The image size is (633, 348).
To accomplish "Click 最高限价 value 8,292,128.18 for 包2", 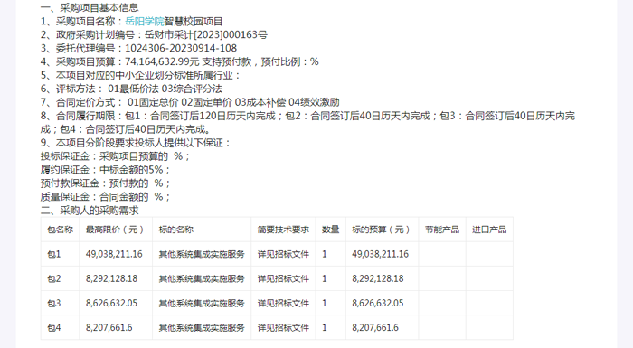I will (x=111, y=279).
